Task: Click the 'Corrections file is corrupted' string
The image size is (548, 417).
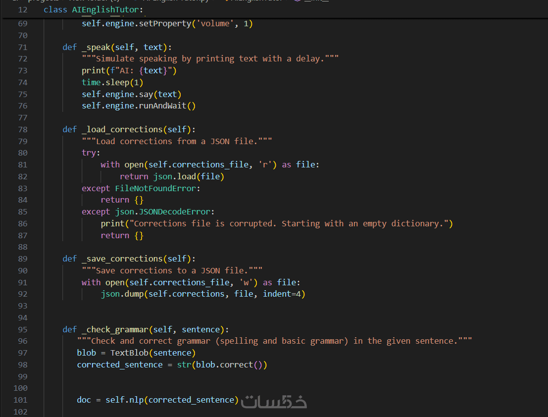Action: click(x=289, y=224)
